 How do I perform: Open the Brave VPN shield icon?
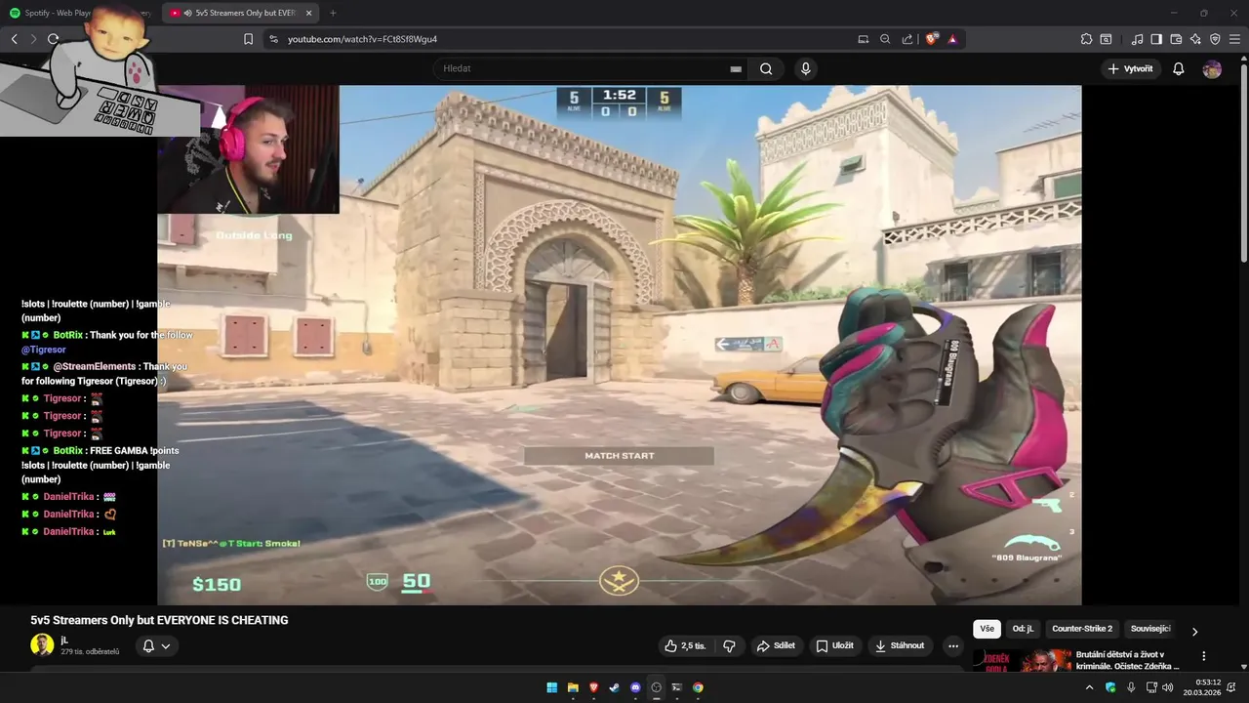click(1215, 39)
